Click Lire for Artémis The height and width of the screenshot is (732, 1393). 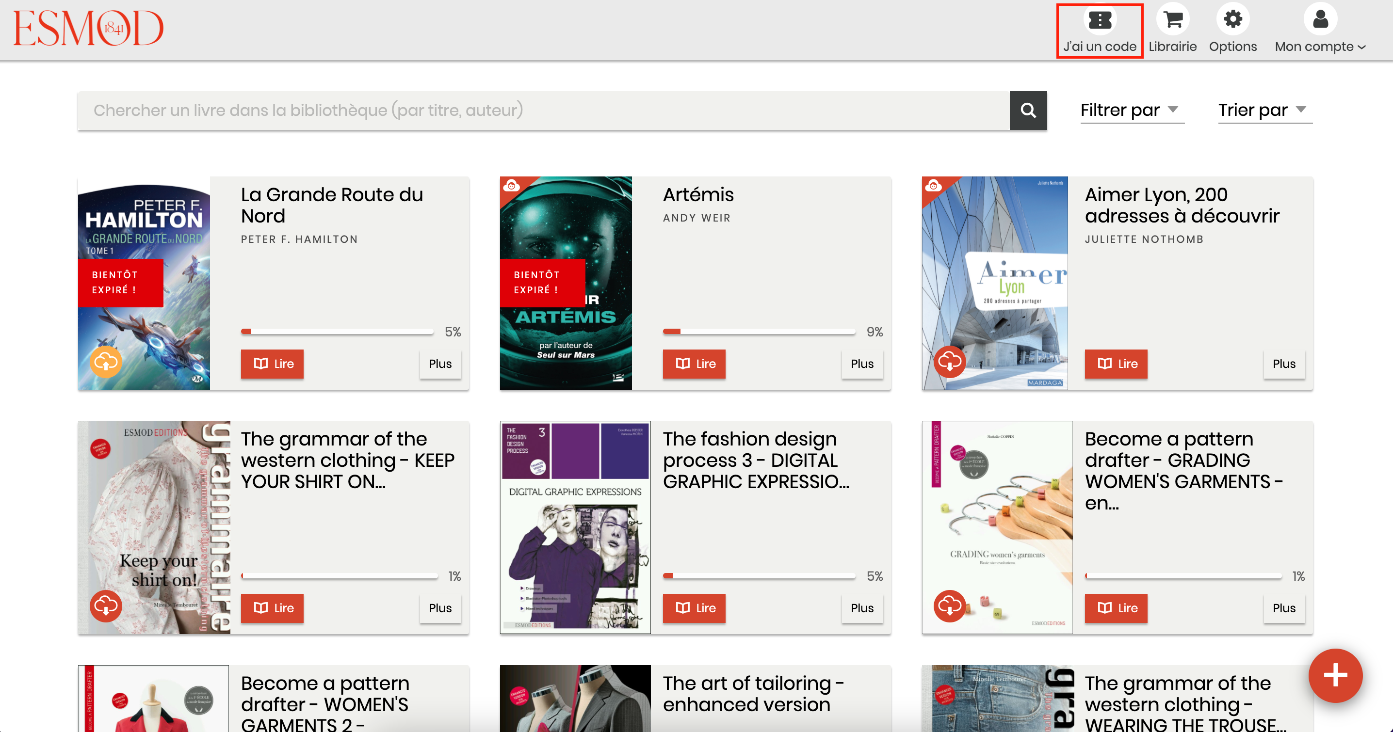[x=694, y=364]
